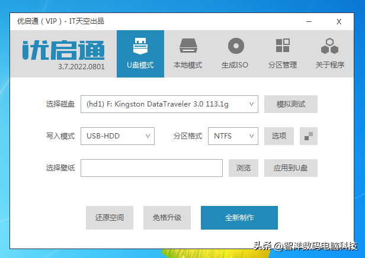Open 关于程序 tab
This screenshot has height=258, width=365.
coord(330,54)
